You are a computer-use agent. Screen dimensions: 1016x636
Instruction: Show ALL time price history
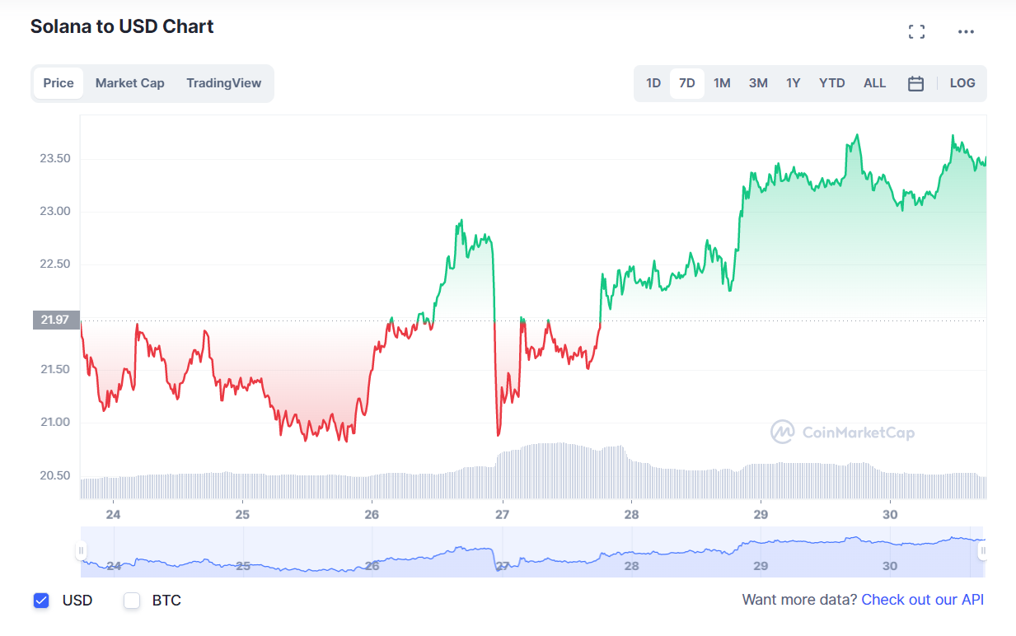[x=874, y=83]
